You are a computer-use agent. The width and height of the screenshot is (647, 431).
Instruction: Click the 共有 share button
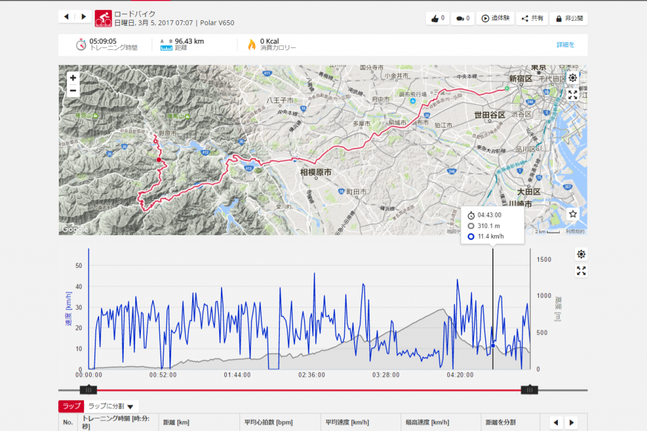coord(532,18)
